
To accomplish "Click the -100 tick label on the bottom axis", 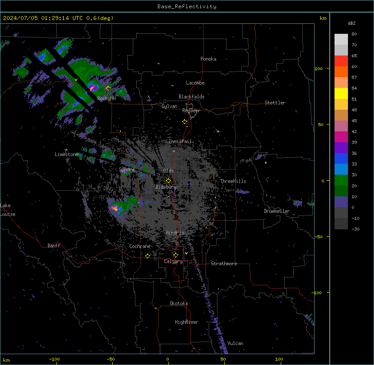I will 54,359.
